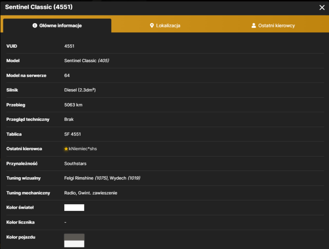329x249 pixels.
Task: Click the Diesel (2.3dm³) engine value
Action: coord(80,90)
